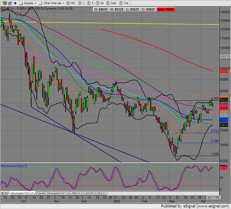Click the 110000 price axis label

point(225,48)
